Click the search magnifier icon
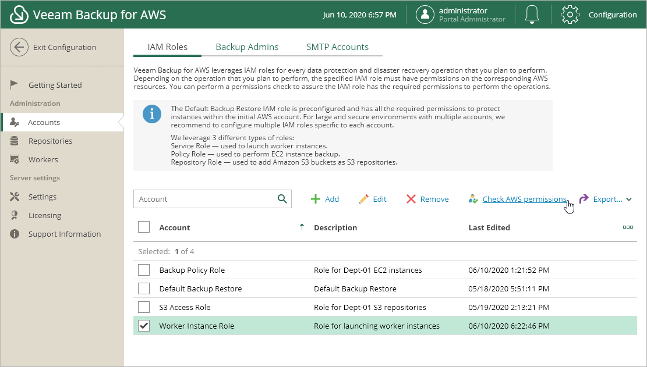This screenshot has height=367, width=647. [x=282, y=199]
